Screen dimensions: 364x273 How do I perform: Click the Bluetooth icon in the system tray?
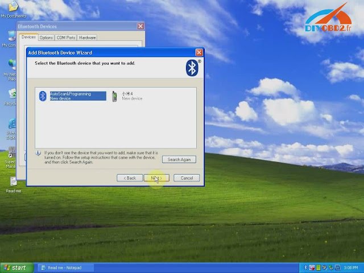pos(305,268)
